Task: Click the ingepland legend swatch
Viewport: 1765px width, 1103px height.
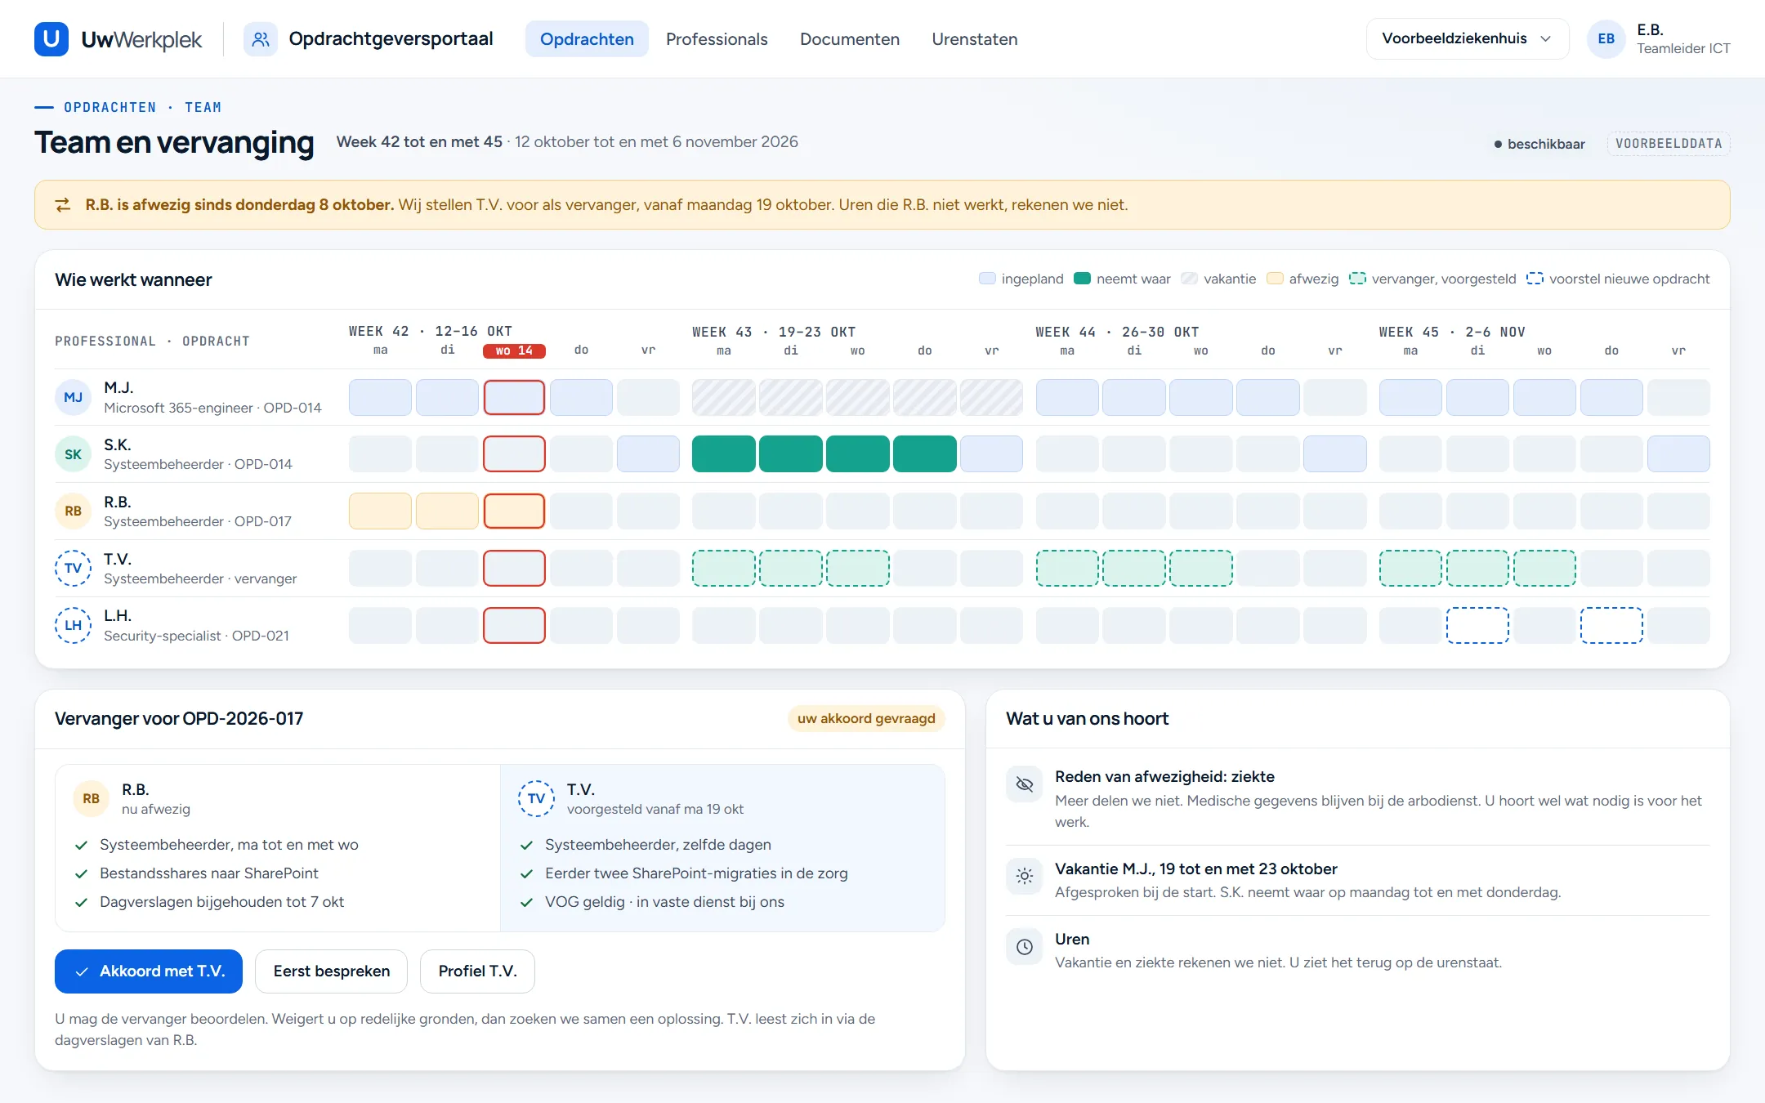Action: [x=987, y=279]
